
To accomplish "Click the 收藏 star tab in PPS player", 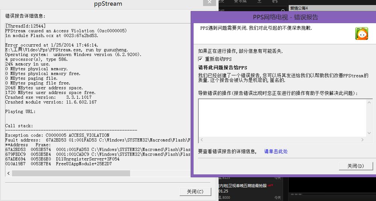I will coord(240,2).
